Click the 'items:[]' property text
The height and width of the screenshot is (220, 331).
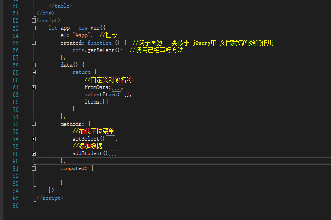tap(96, 102)
